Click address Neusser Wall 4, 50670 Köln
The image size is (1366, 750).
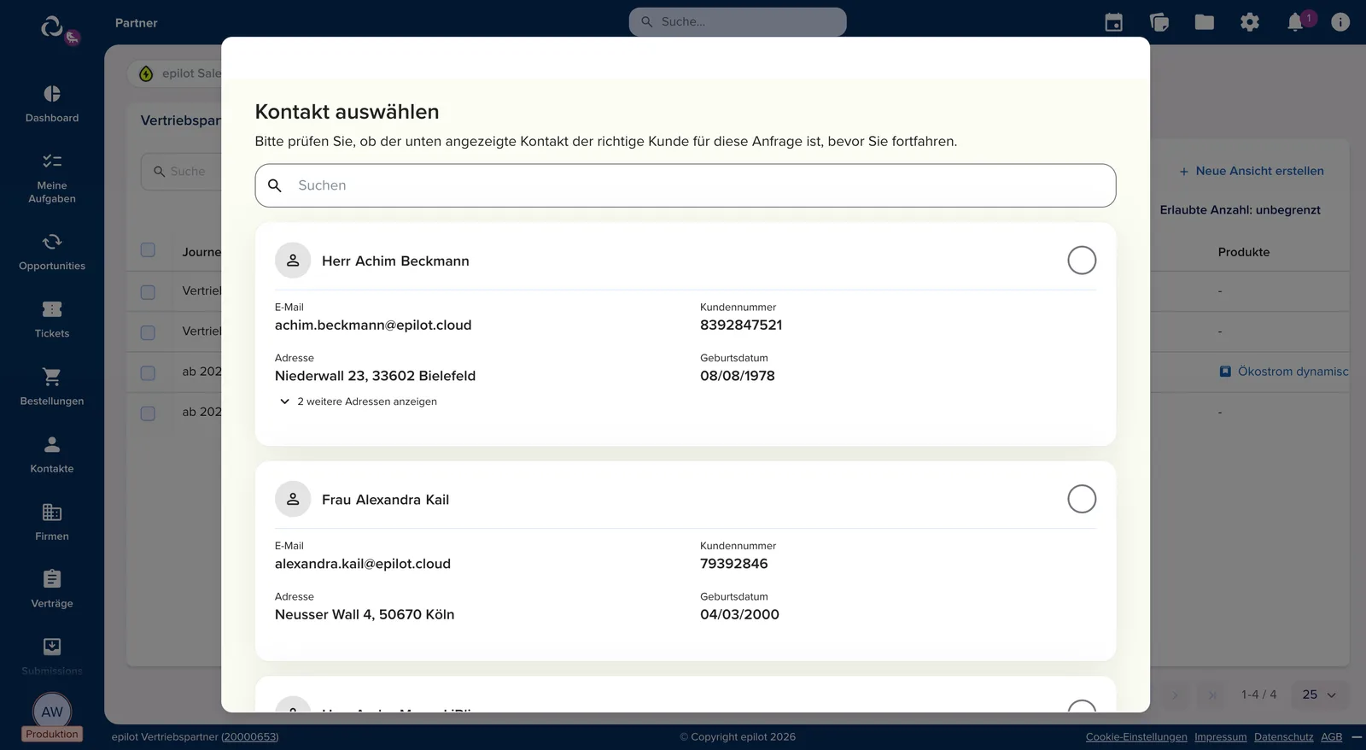point(365,615)
